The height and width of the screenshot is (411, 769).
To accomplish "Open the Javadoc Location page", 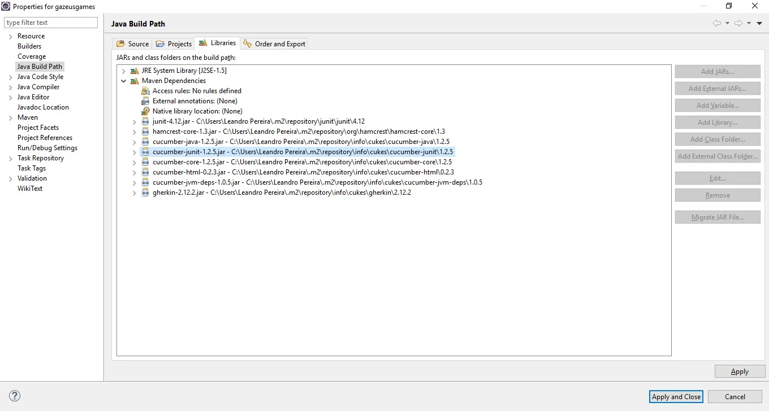I will [x=43, y=107].
